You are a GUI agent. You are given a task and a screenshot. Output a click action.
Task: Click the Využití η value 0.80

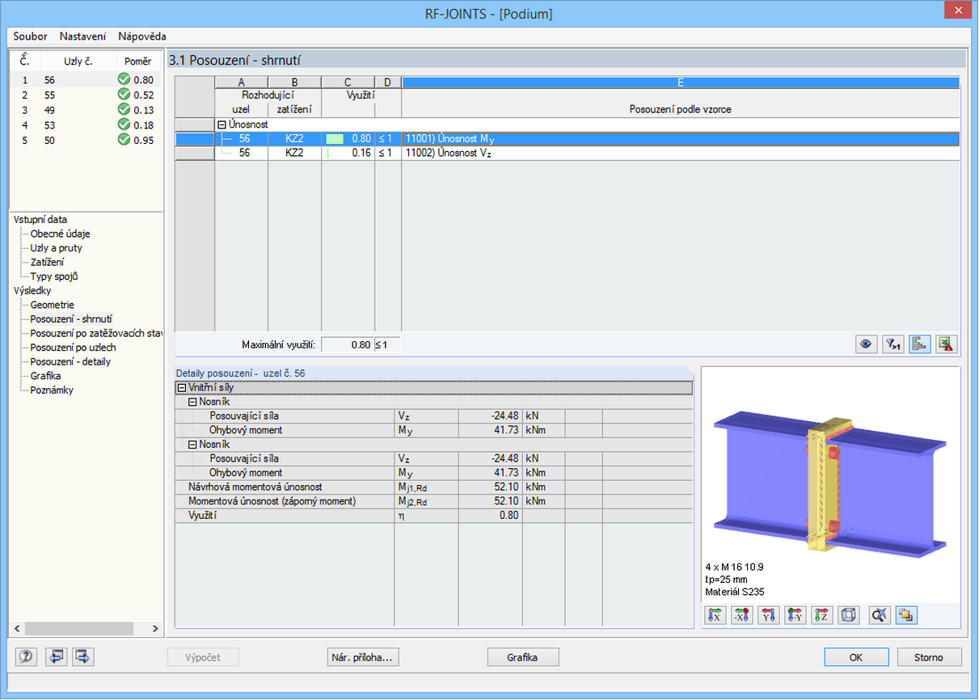[490, 516]
